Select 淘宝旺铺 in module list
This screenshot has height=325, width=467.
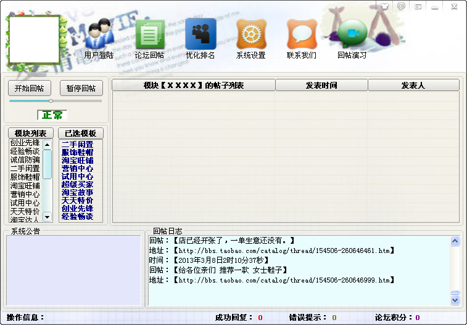click(25, 186)
